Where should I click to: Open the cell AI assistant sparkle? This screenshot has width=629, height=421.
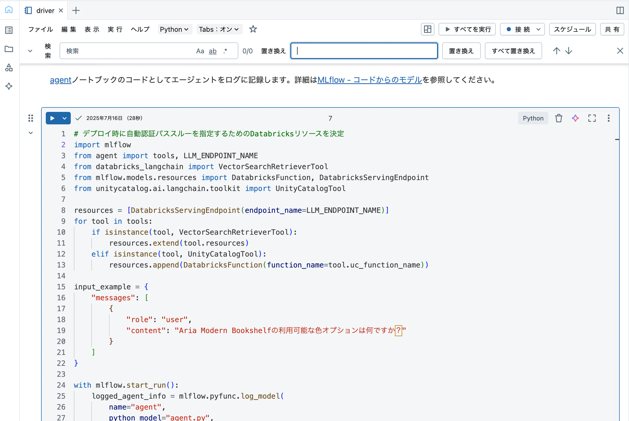click(575, 118)
